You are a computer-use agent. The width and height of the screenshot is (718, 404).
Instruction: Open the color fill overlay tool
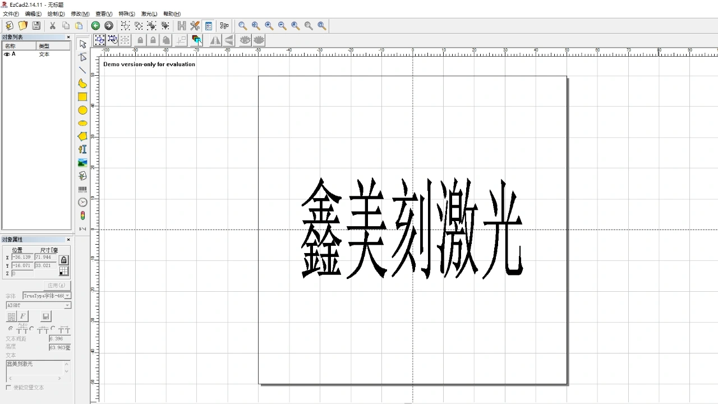[196, 40]
